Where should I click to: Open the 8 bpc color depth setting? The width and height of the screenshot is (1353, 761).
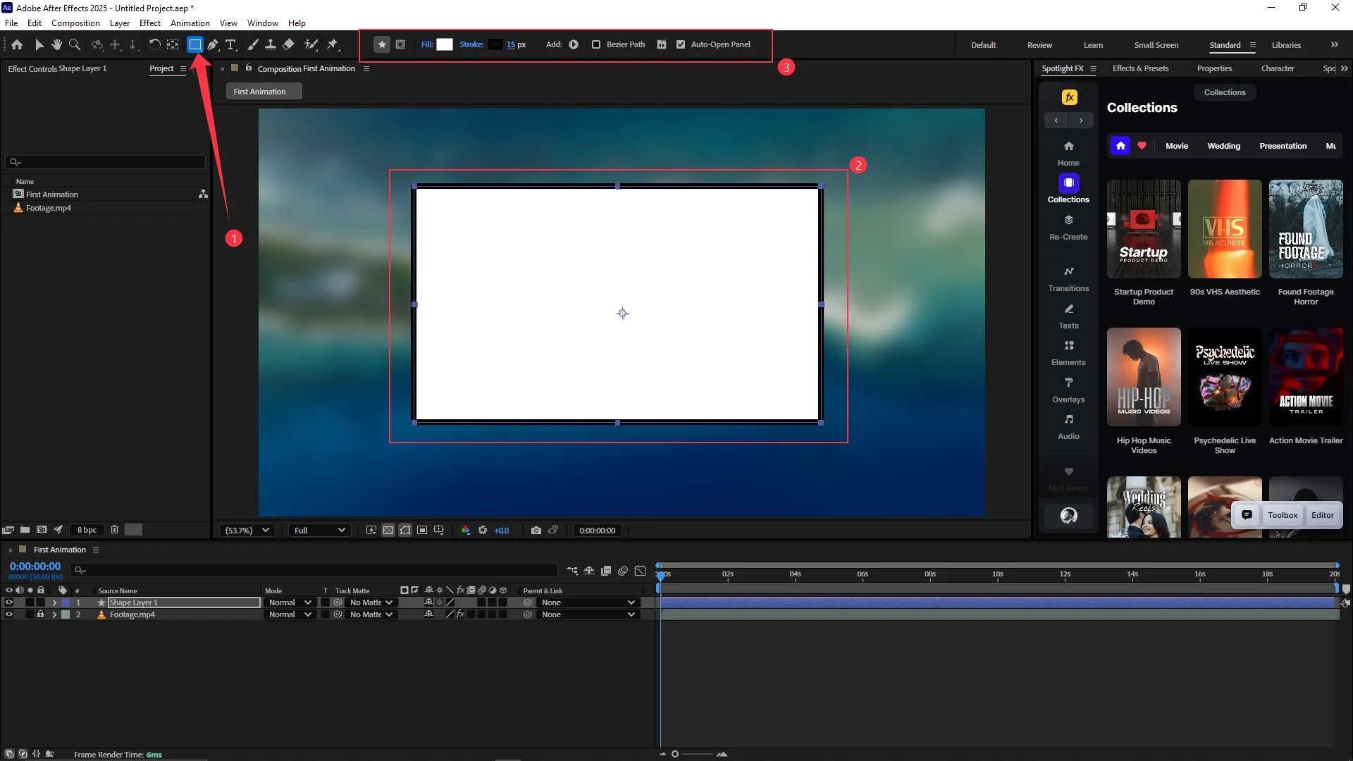[x=87, y=530]
